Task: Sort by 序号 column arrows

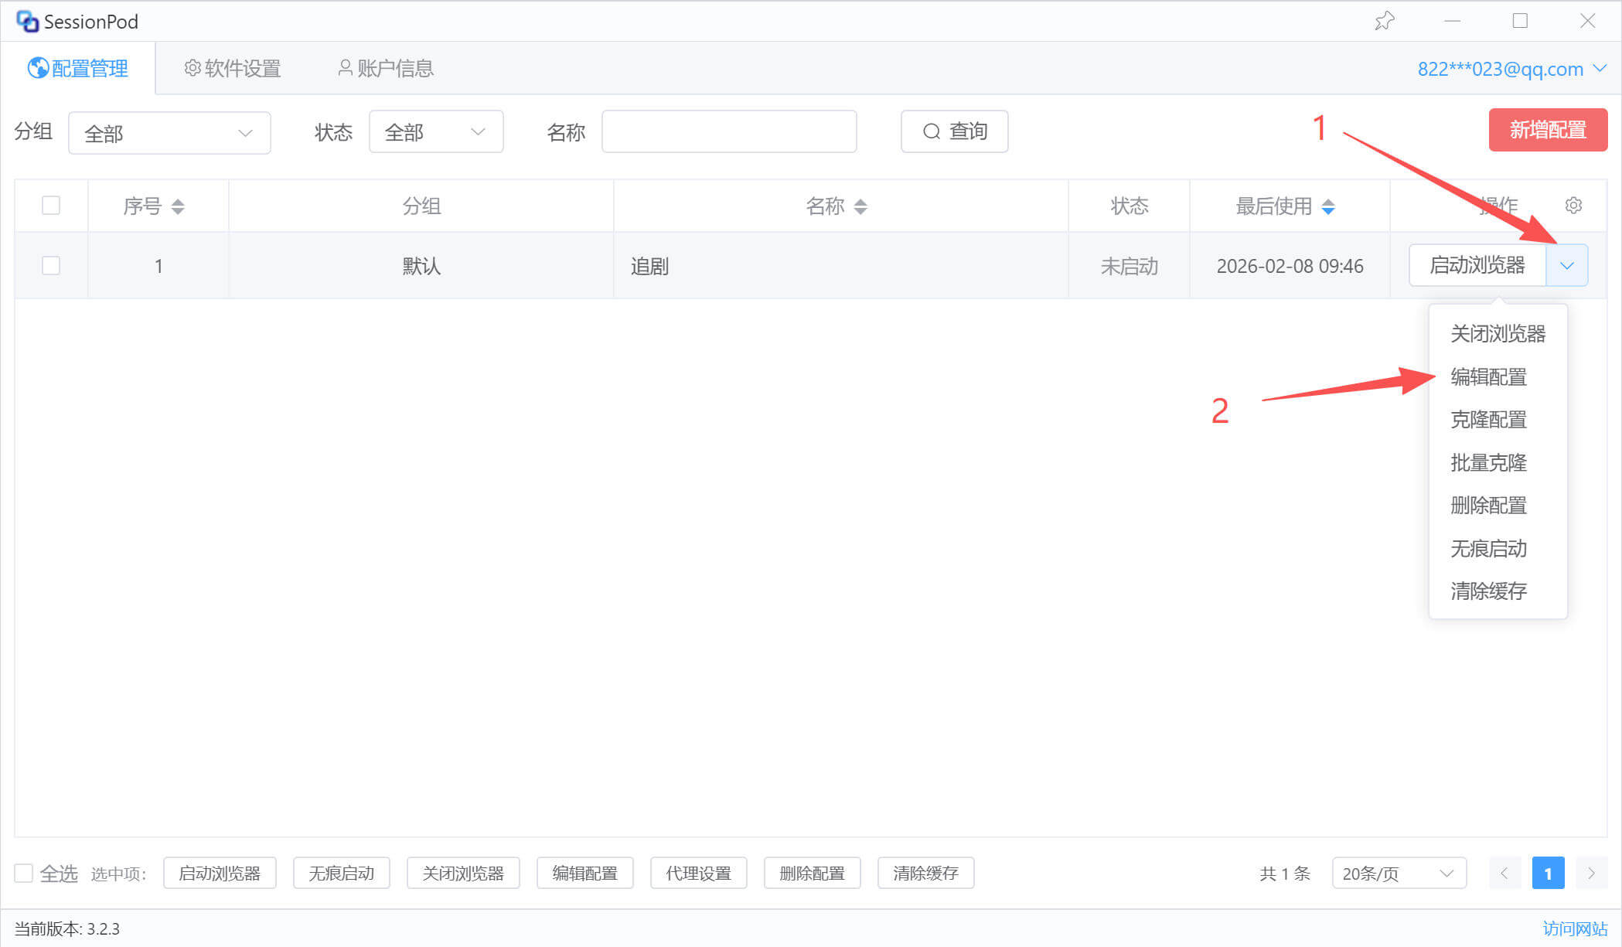Action: (178, 206)
